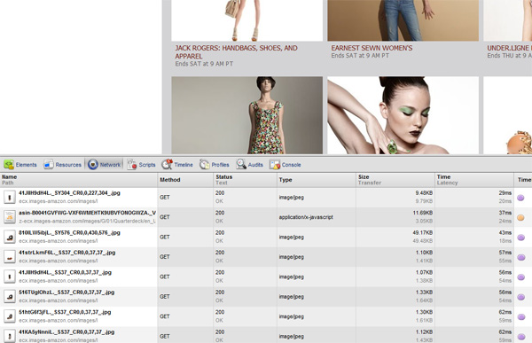The width and height of the screenshot is (532, 343).
Task: Click the 29ms time value
Action: 505,193
